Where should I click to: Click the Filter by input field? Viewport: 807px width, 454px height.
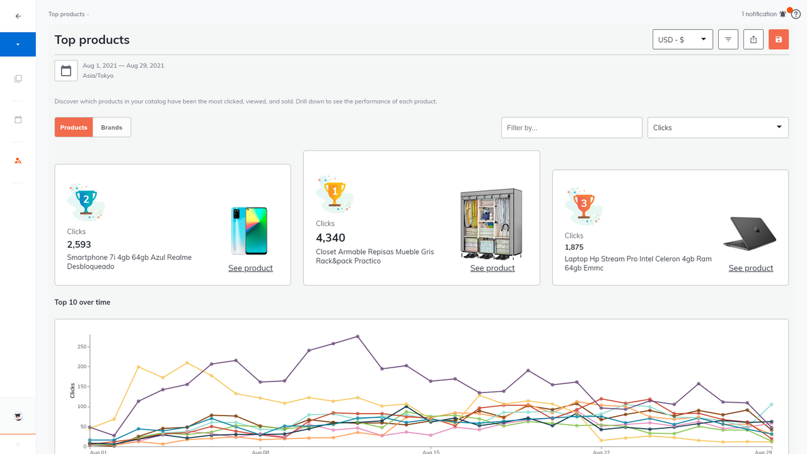click(571, 127)
